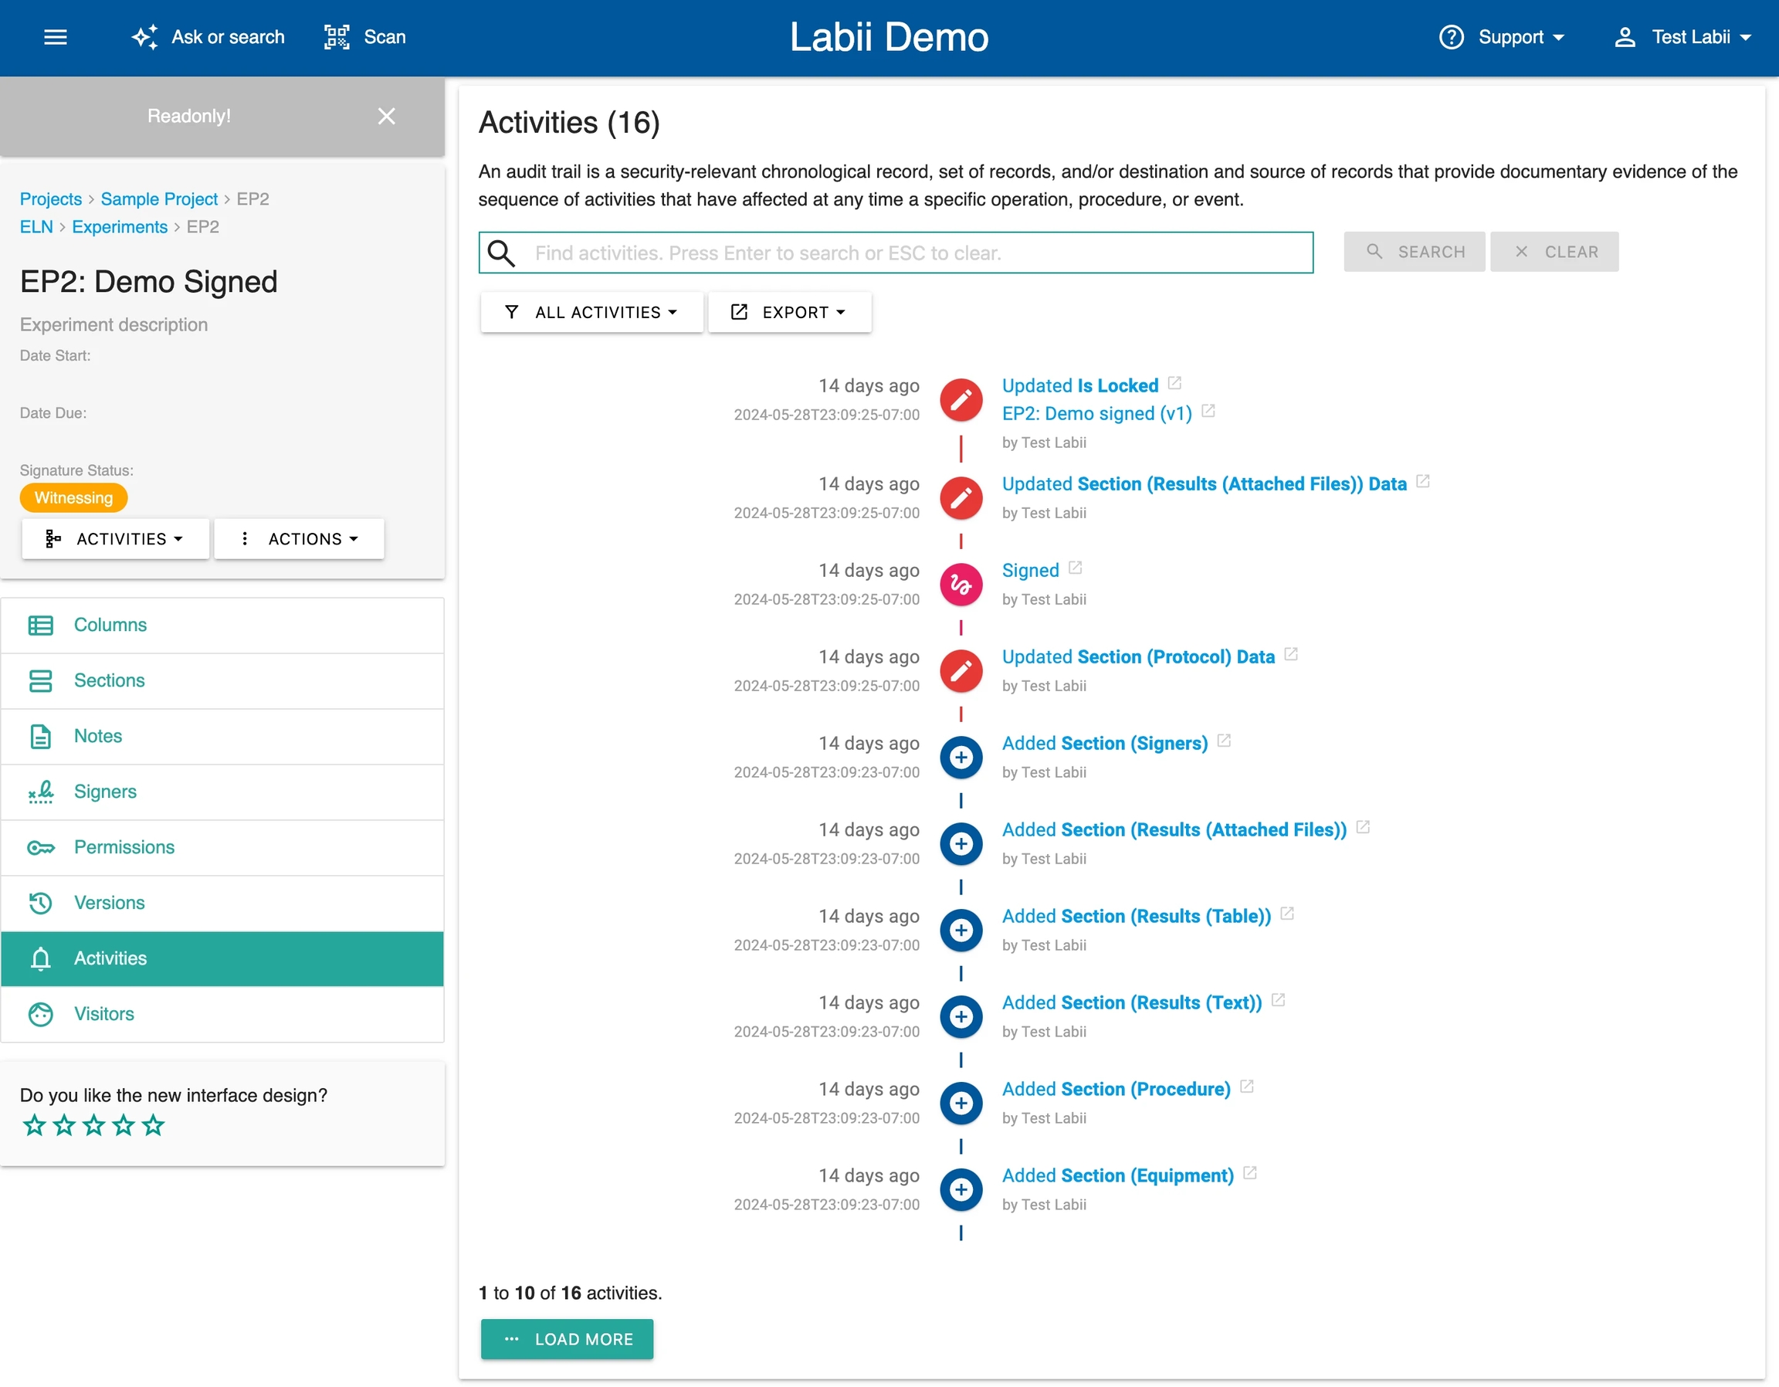
Task: Click external link icon beside Updated Is Locked
Action: coord(1174,383)
